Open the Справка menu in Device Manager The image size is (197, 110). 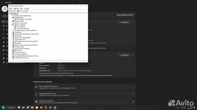[27, 9]
